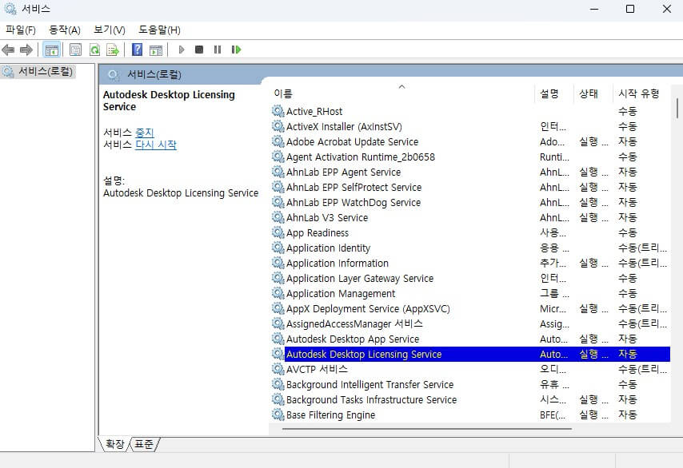Image resolution: width=683 pixels, height=468 pixels.
Task: Select highlighted Autodesk Desktop Licensing Service row
Action: point(470,354)
